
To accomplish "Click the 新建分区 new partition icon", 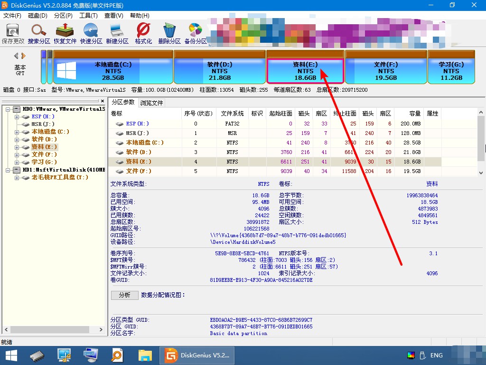I will [117, 34].
